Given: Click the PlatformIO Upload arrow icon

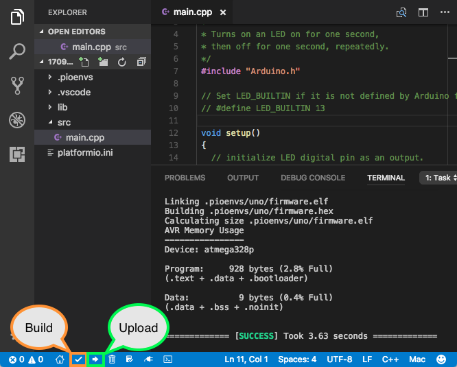Looking at the screenshot, I should [96, 359].
